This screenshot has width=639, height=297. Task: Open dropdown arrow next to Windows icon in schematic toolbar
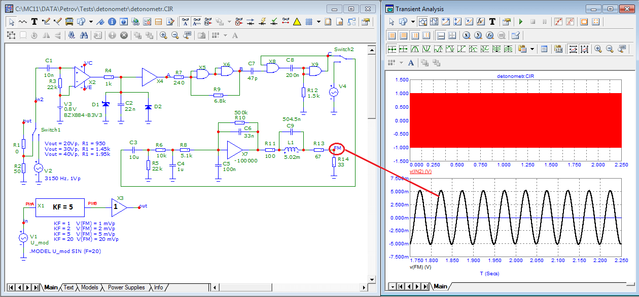click(91, 22)
